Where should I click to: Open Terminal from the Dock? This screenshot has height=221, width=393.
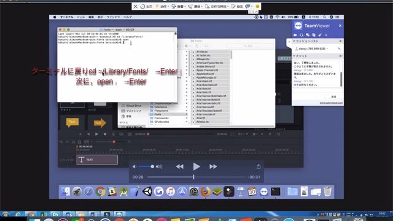(276, 192)
